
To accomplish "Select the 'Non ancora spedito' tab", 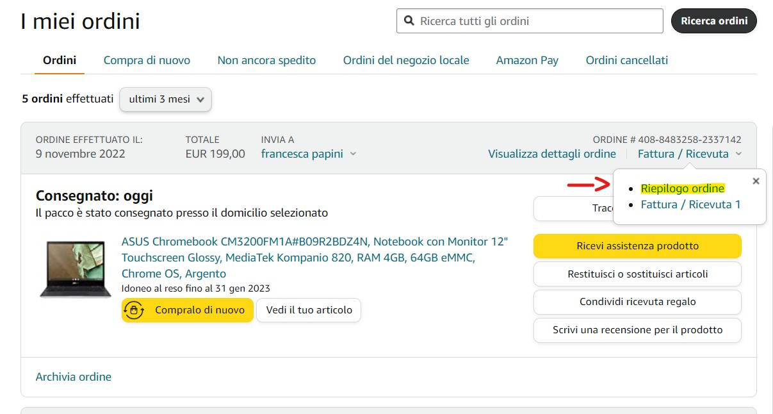I will tap(266, 60).
